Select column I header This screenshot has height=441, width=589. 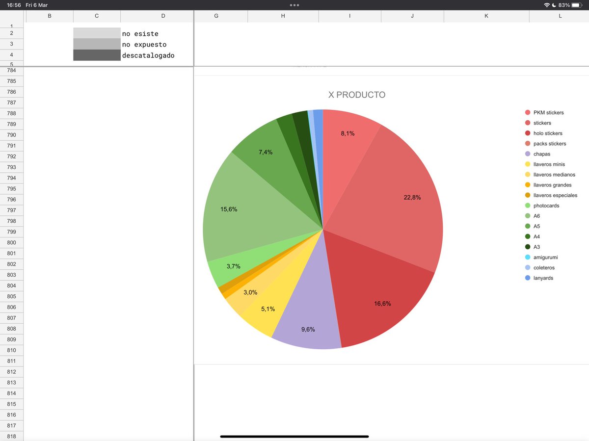350,16
